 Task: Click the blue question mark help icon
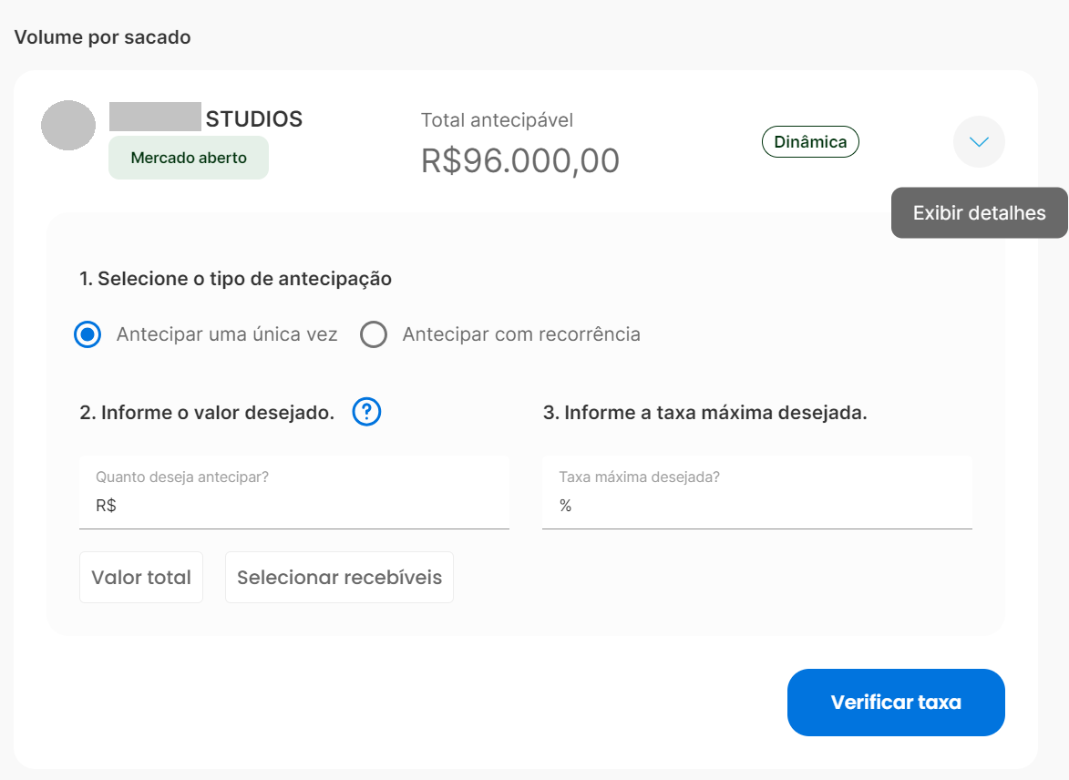[x=366, y=412]
